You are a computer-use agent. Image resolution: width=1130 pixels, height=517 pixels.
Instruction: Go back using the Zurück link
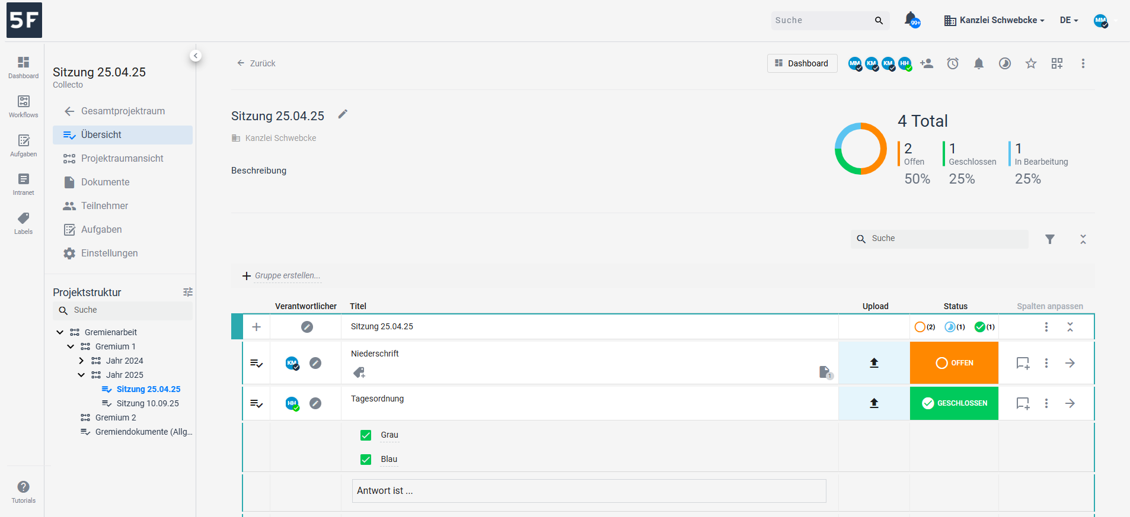[x=256, y=63]
